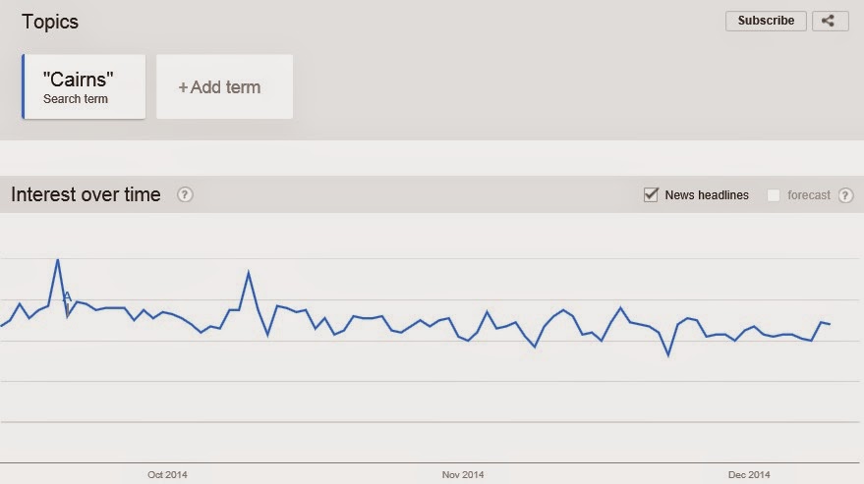Click the Oct 2014 axis label
Image resolution: width=864 pixels, height=484 pixels.
click(167, 474)
